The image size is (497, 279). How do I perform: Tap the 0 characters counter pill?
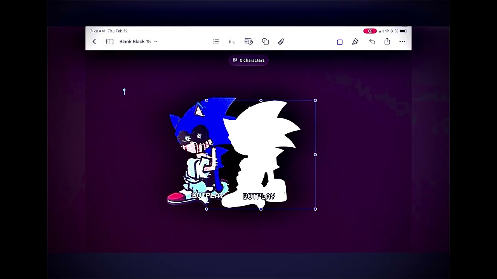pyautogui.click(x=248, y=60)
